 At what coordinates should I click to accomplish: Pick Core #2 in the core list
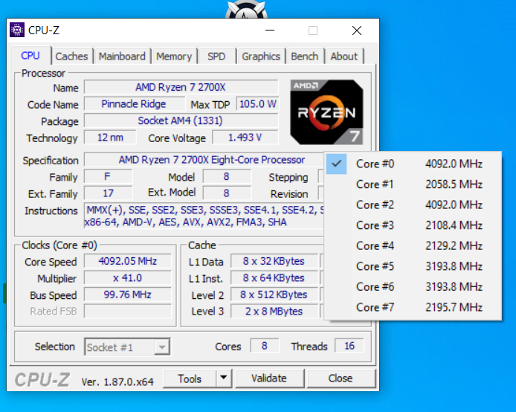413,205
